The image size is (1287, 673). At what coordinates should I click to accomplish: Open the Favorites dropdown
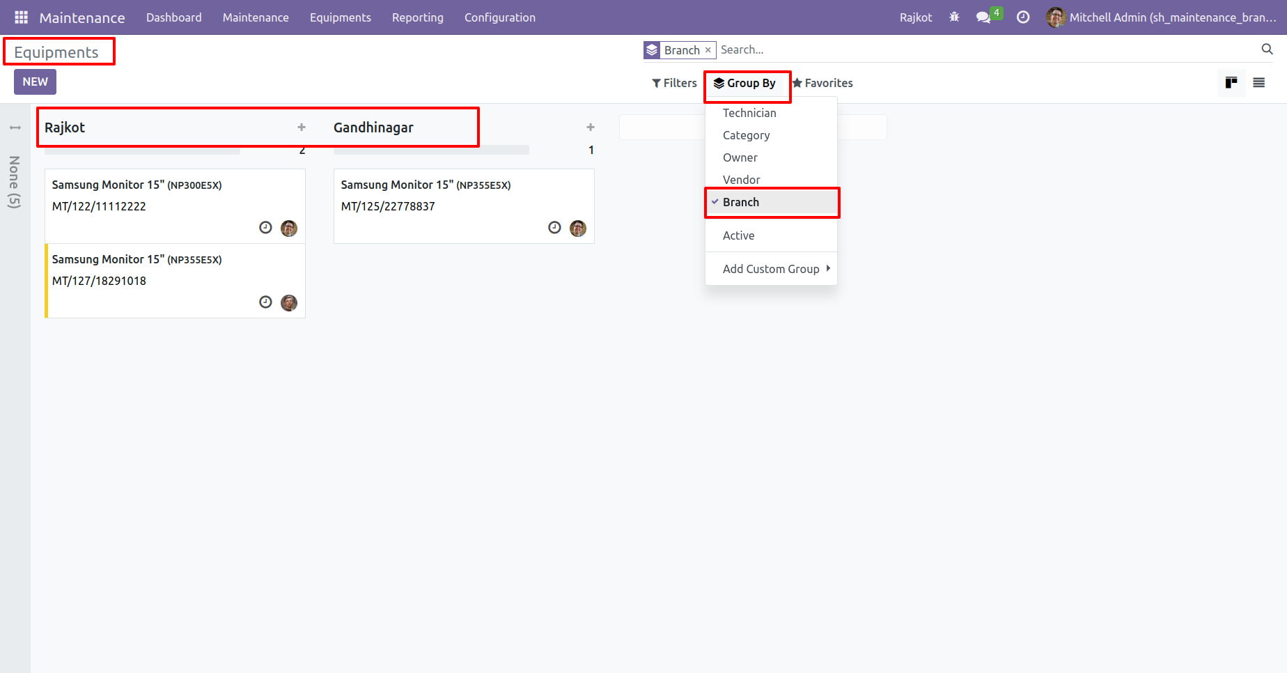coord(822,83)
